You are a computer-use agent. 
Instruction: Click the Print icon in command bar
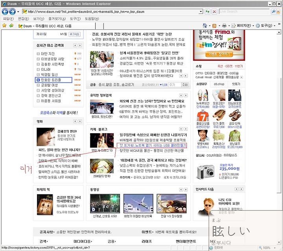pos(224,26)
